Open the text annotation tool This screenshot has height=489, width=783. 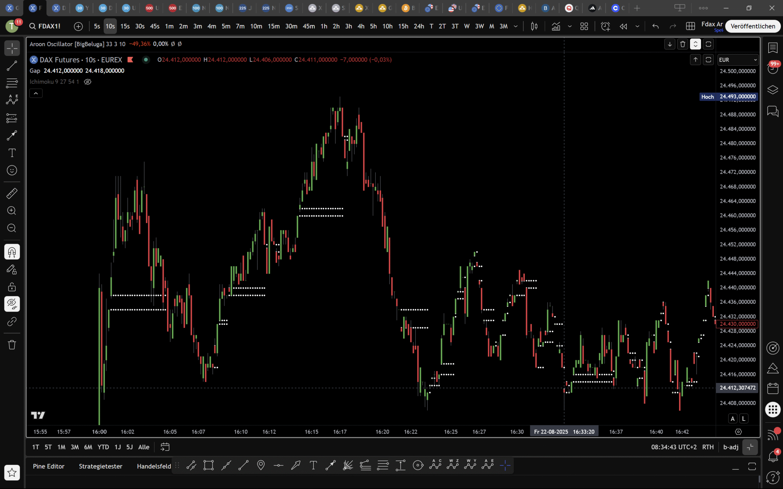click(x=12, y=153)
